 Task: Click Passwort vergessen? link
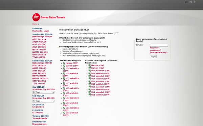(x=155, y=49)
